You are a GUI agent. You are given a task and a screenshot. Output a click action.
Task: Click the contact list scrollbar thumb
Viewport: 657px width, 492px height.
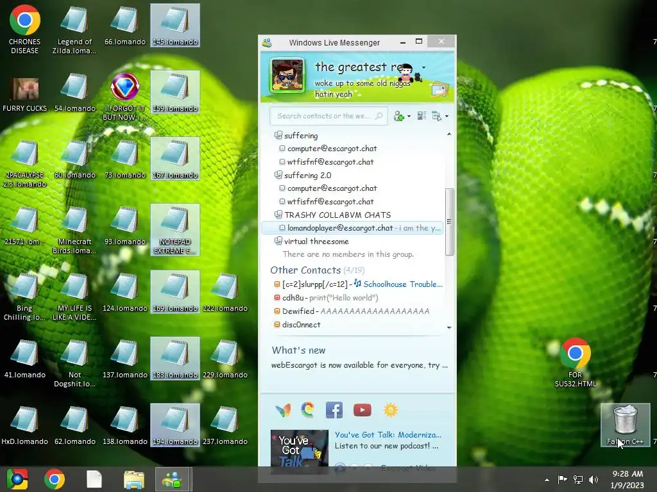(449, 221)
